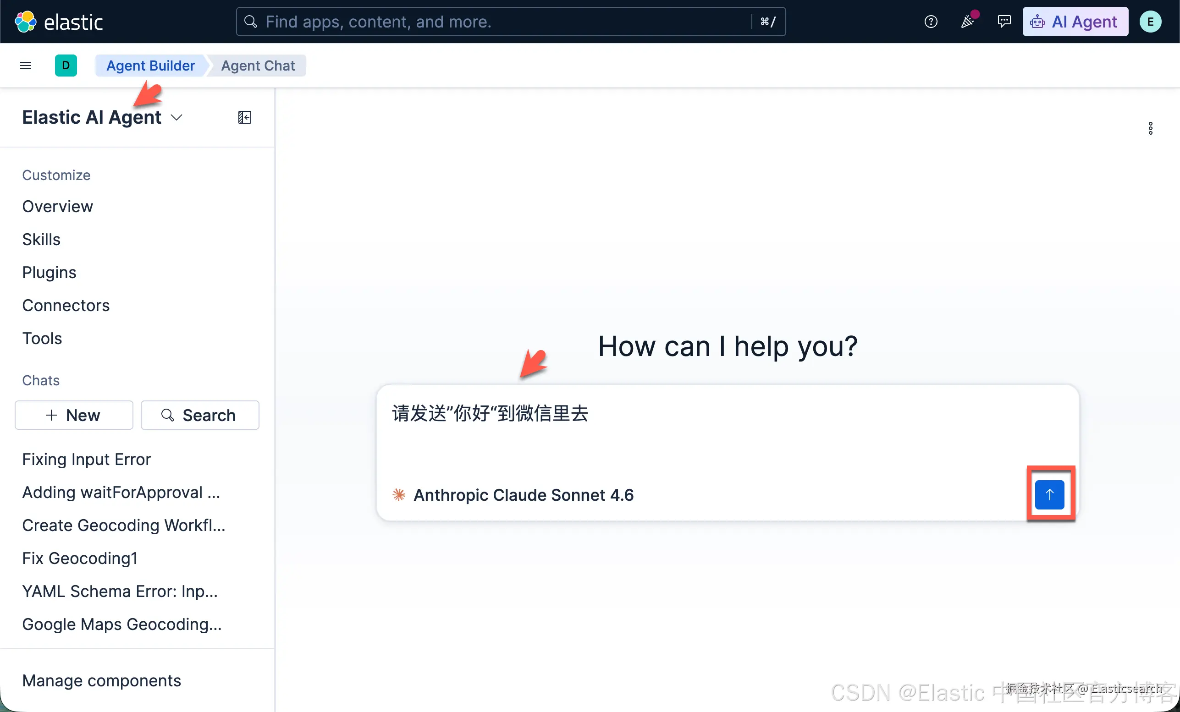Open the Skills section

[x=41, y=239]
